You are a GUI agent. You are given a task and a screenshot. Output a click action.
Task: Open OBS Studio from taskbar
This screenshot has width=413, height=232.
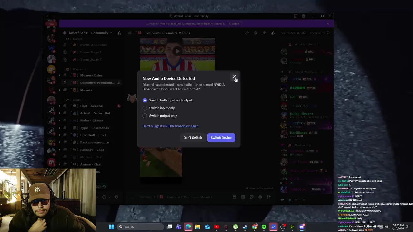pyautogui.click(x=283, y=227)
